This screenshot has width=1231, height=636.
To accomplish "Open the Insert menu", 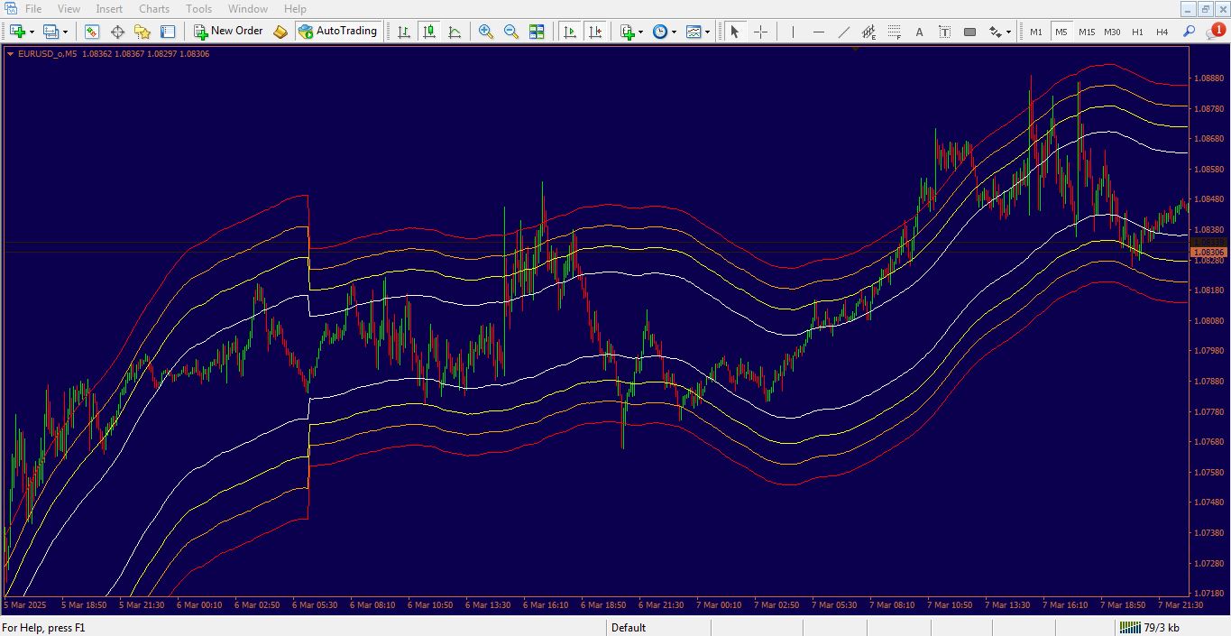I will tap(109, 9).
